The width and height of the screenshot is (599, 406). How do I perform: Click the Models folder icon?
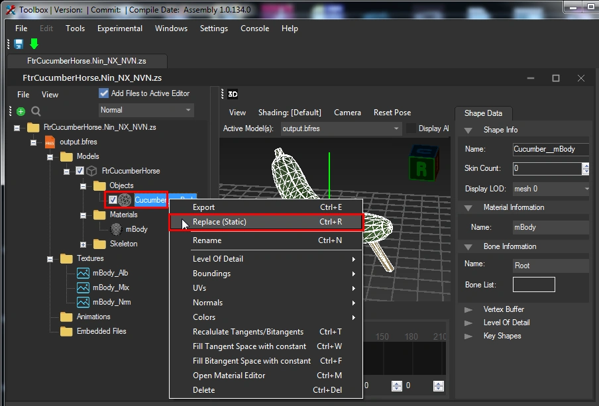click(66, 156)
